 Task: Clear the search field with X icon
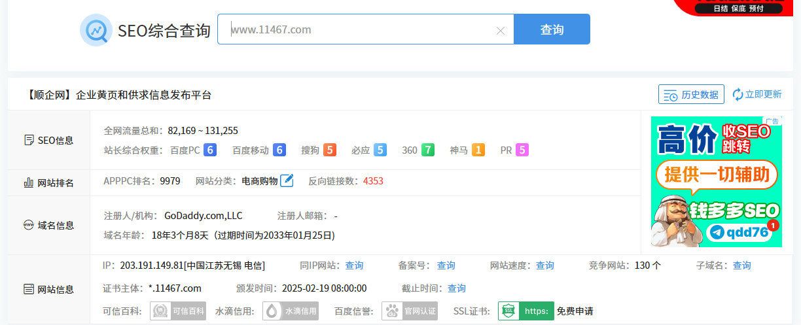pyautogui.click(x=501, y=30)
